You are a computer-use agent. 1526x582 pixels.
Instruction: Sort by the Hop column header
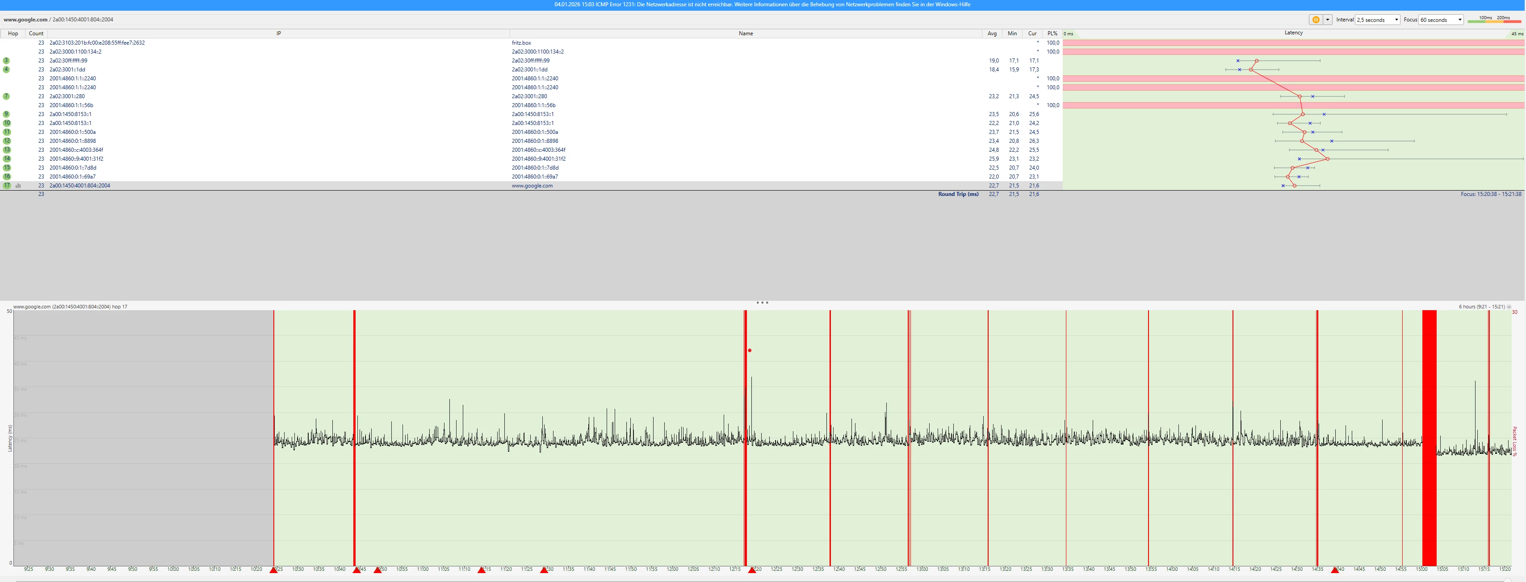(x=13, y=33)
